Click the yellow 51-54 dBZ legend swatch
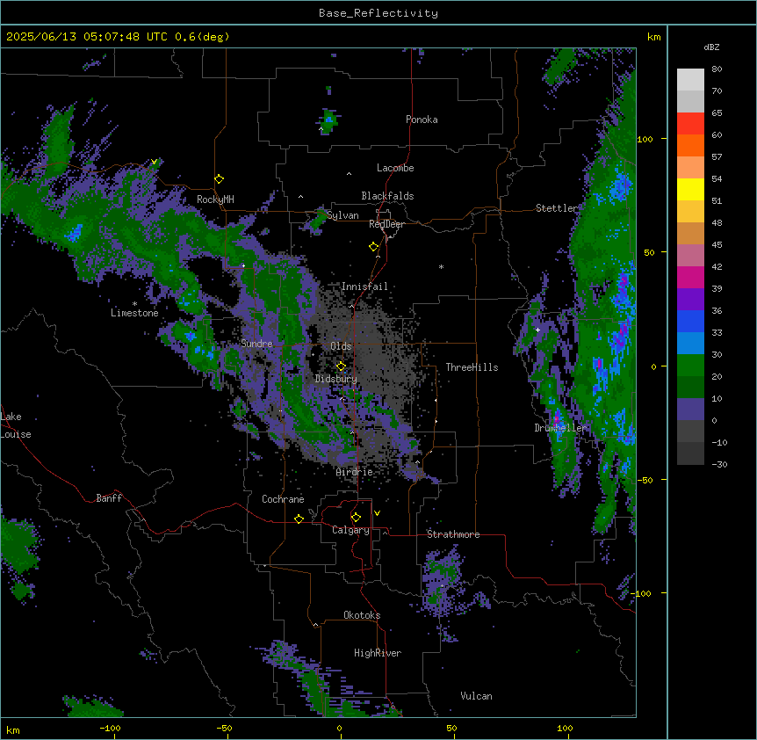The image size is (757, 740). [690, 189]
